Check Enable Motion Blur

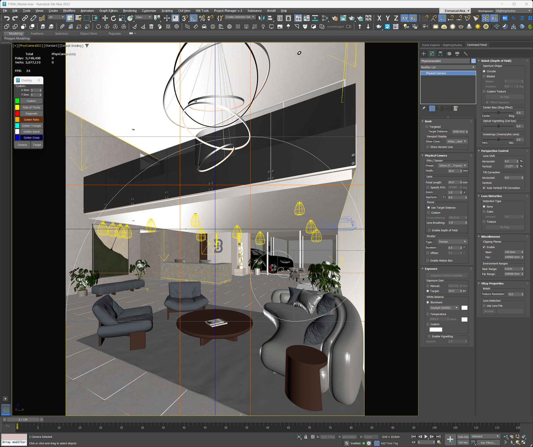(428, 261)
